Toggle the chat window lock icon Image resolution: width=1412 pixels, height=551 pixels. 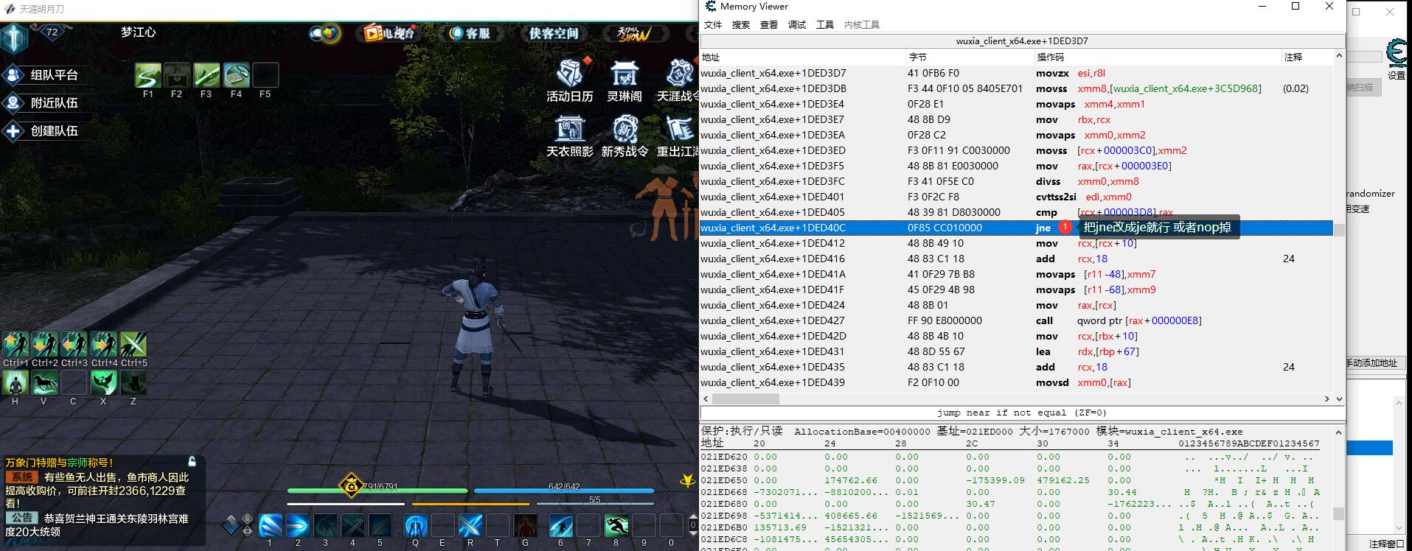192,462
